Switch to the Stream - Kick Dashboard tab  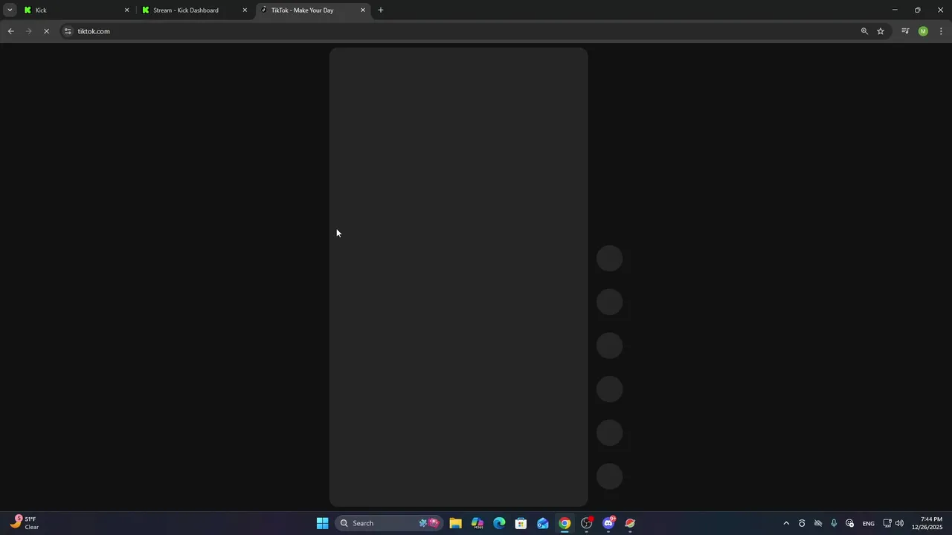click(195, 10)
